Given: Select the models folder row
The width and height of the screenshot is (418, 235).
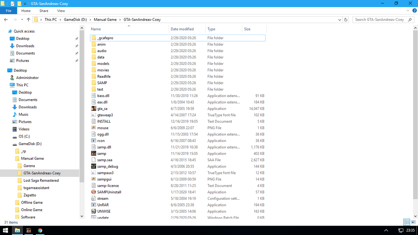Looking at the screenshot, I should pos(178,64).
